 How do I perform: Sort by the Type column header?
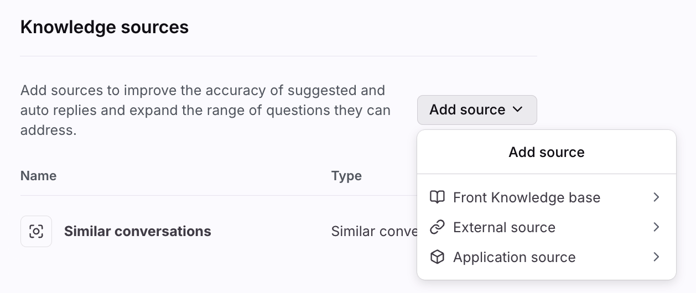(x=346, y=176)
